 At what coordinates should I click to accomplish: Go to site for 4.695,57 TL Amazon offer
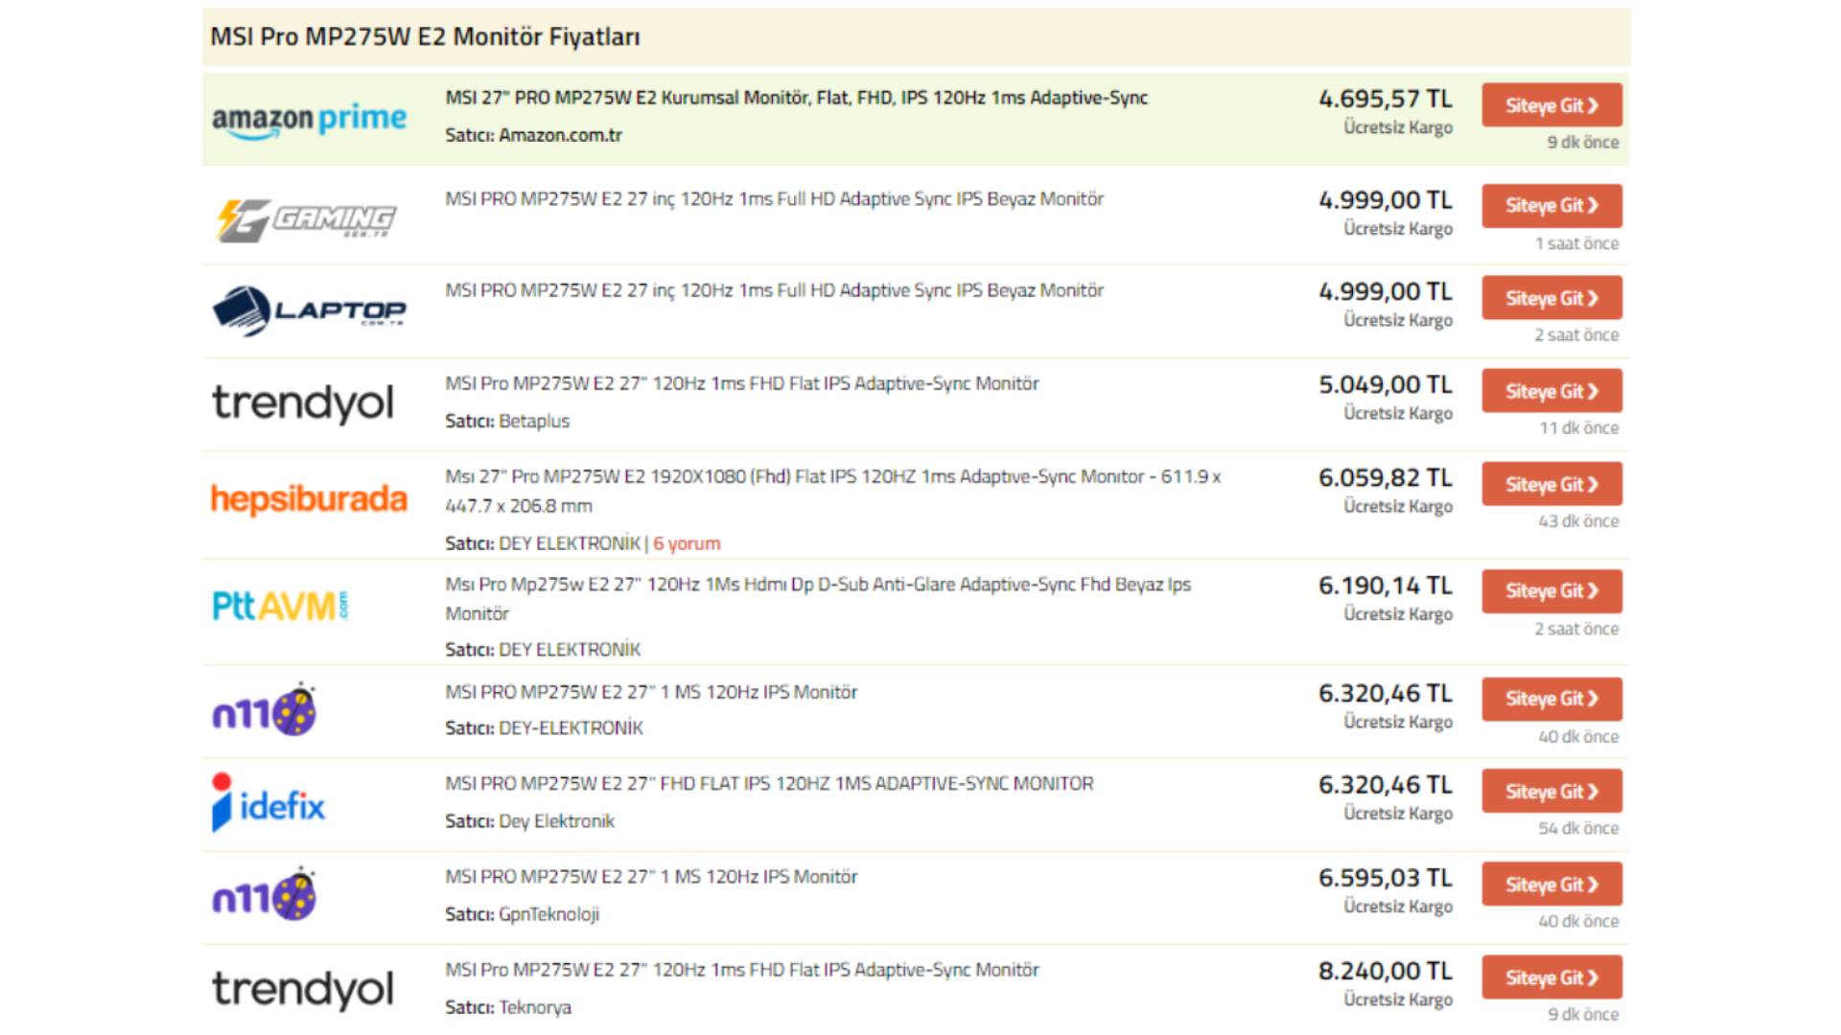[1551, 105]
